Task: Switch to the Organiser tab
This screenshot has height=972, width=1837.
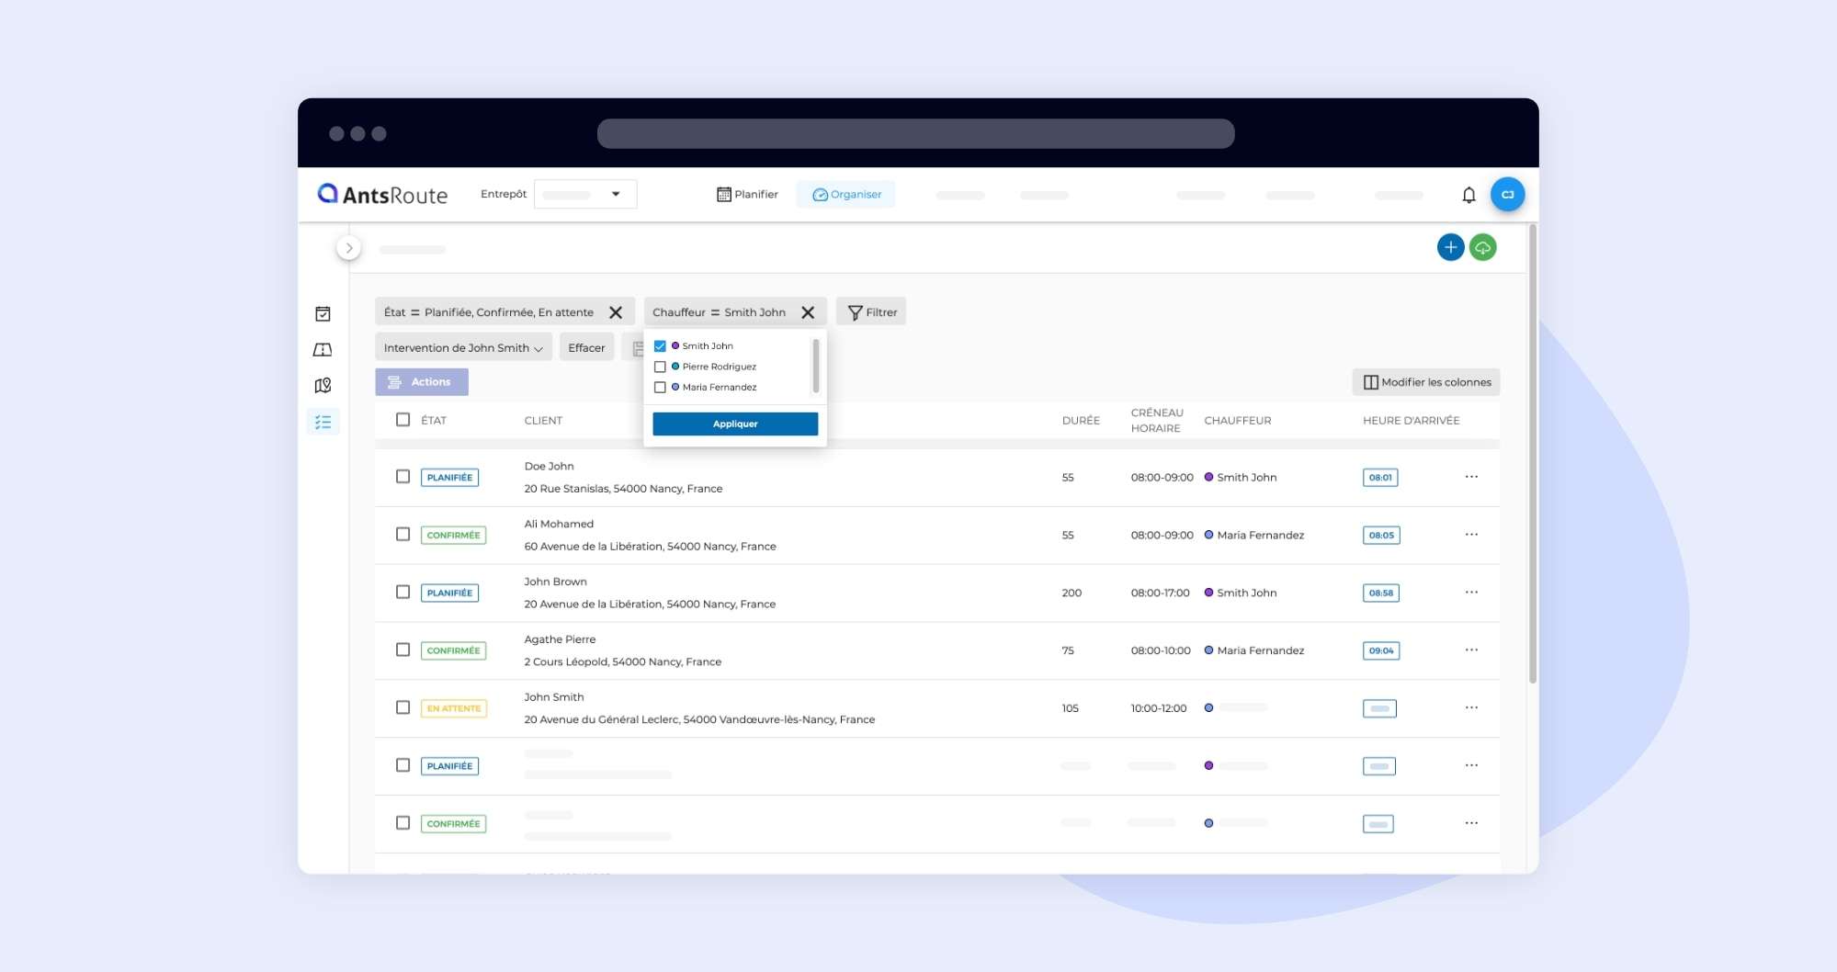Action: 846,195
